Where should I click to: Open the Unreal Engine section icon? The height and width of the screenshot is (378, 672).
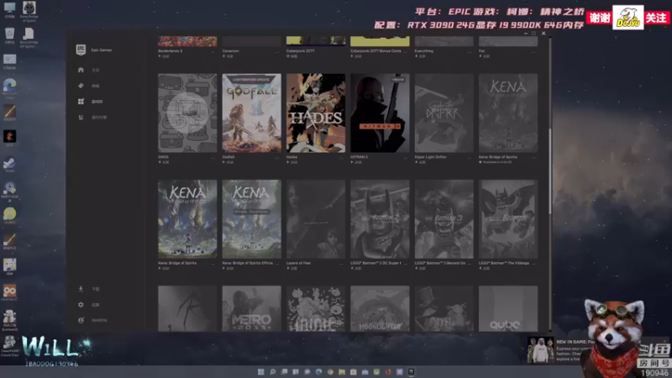tap(81, 117)
